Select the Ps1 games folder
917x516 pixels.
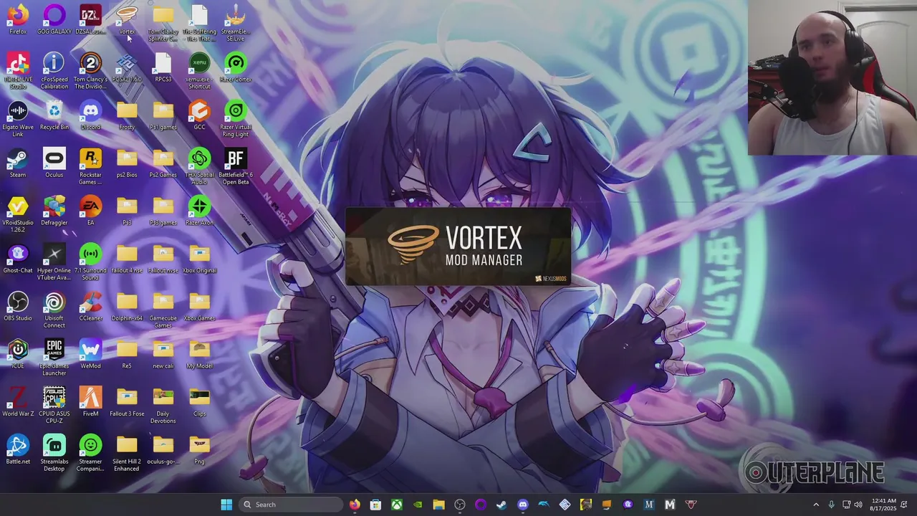(x=163, y=115)
